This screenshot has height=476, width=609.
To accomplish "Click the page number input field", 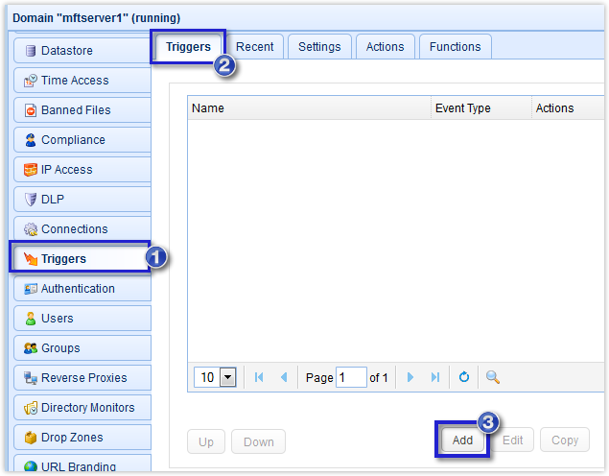I will pyautogui.click(x=351, y=377).
